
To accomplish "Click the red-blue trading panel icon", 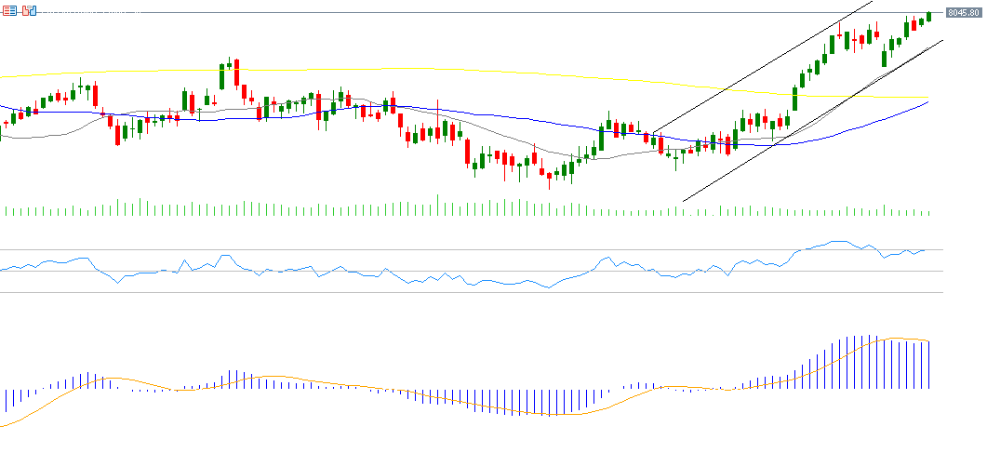I will [29, 11].
